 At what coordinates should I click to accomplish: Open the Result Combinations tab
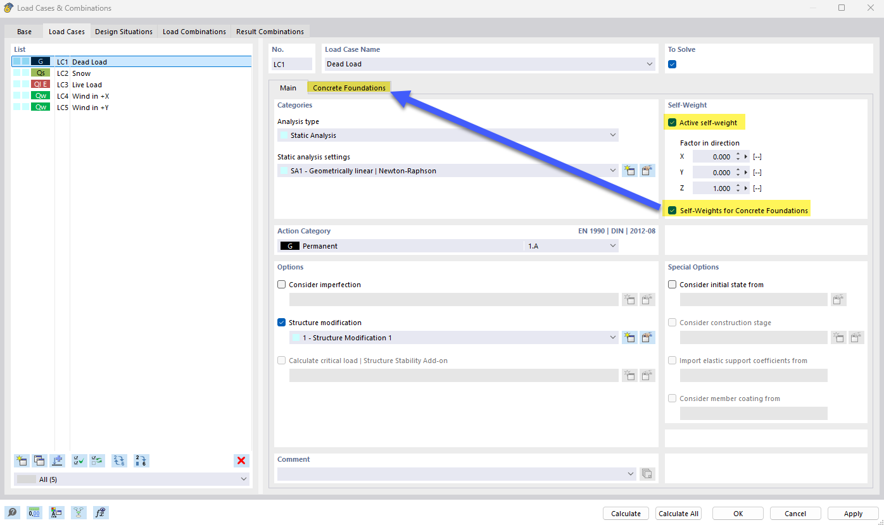[x=270, y=32]
